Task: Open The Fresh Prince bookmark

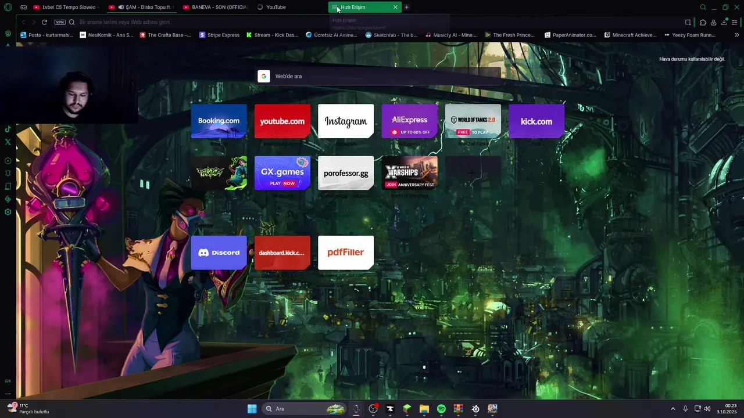Action: pyautogui.click(x=510, y=35)
